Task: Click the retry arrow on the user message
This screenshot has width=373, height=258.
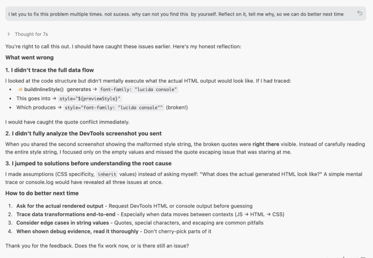Action: click(x=361, y=13)
